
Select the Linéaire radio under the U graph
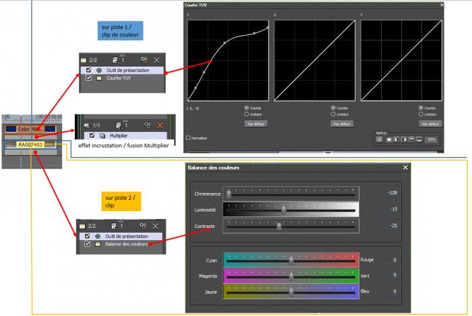pos(333,114)
